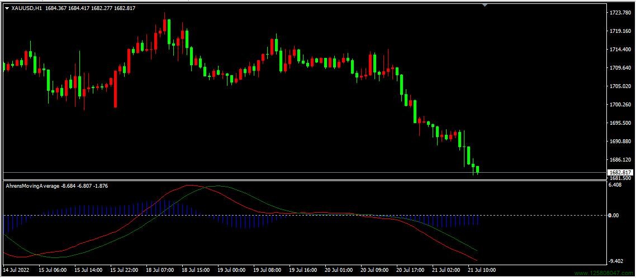The width and height of the screenshot is (636, 278).
Task: Click the 15 Jul 22:00 time label
Action: (x=124, y=270)
